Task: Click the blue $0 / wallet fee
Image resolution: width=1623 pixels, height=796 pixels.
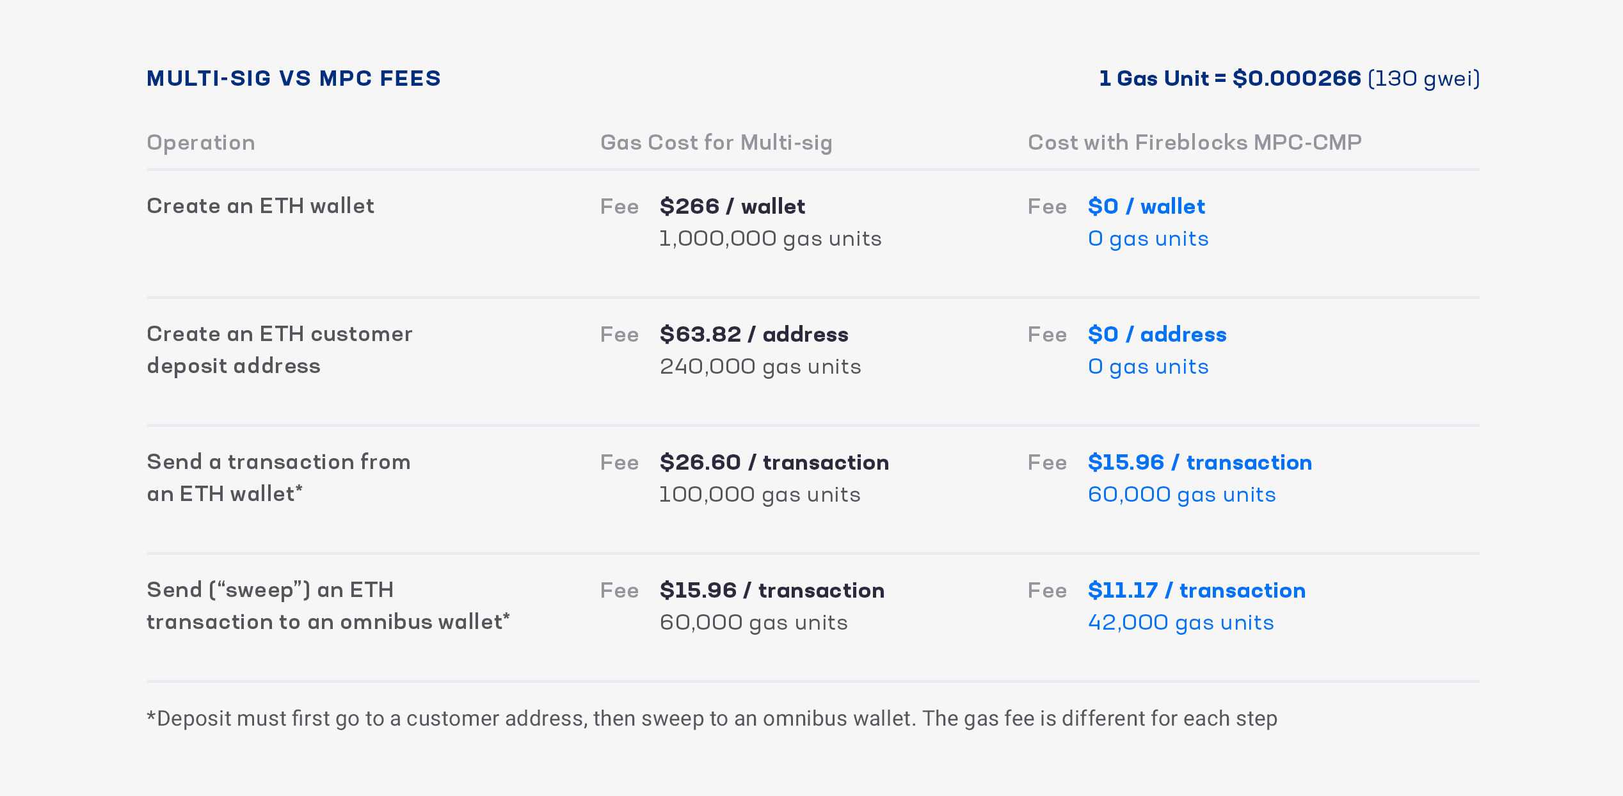Action: pyautogui.click(x=1146, y=206)
